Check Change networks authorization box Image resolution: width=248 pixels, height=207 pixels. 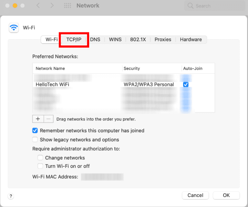point(40,158)
